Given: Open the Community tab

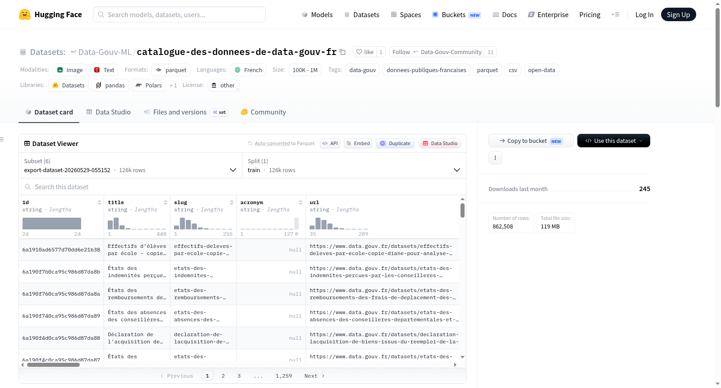Looking at the screenshot, I should [264, 112].
